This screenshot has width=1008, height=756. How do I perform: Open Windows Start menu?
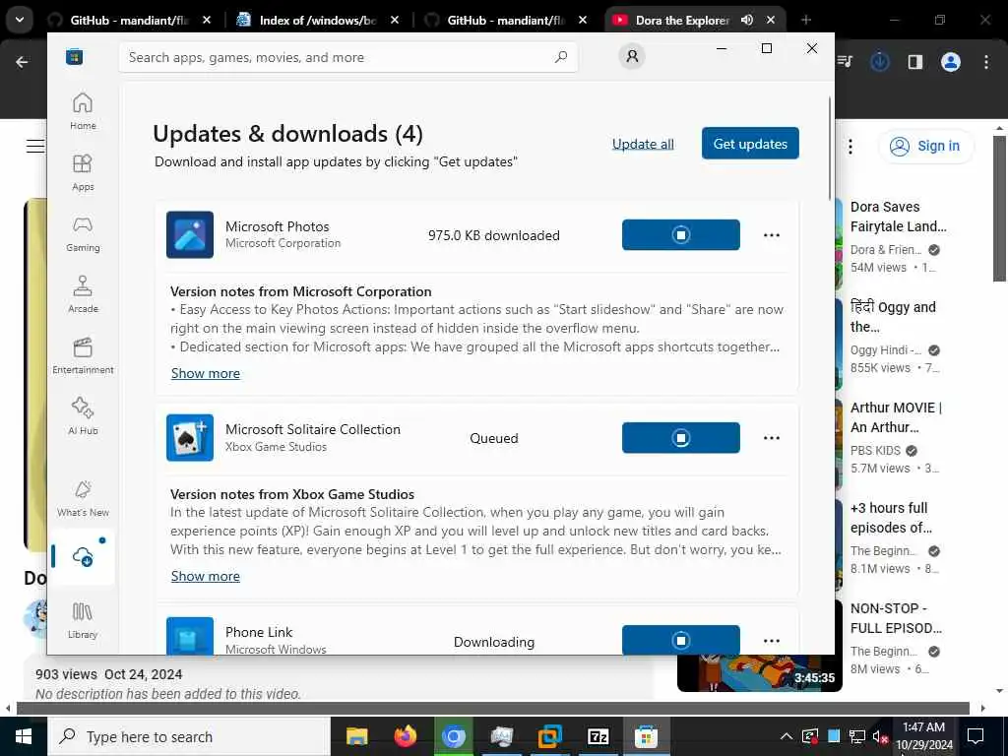coord(24,736)
